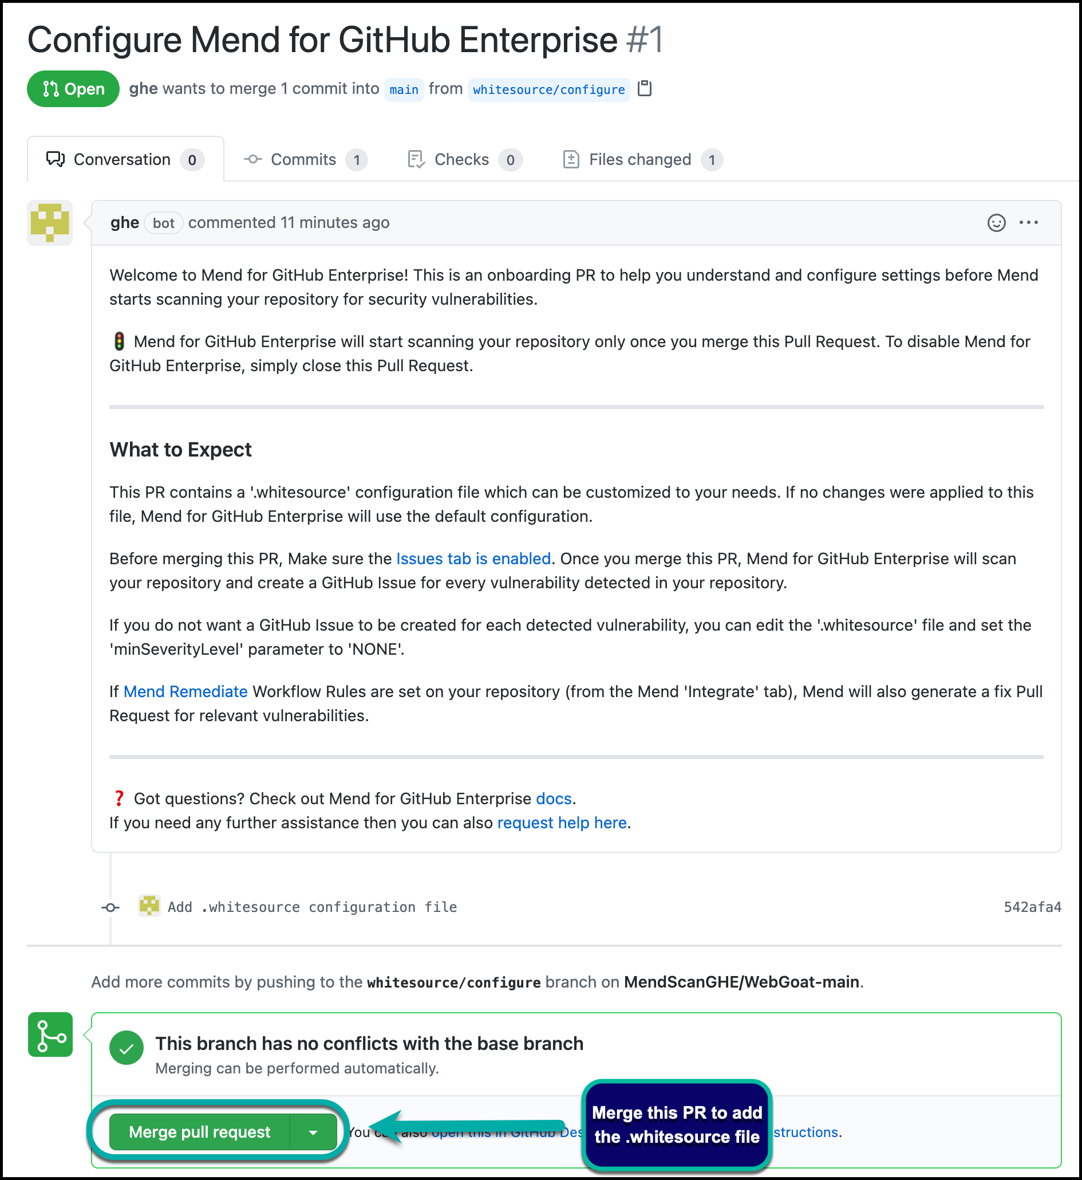The height and width of the screenshot is (1180, 1082).
Task: Expand the merge options dropdown arrow
Action: pos(313,1132)
